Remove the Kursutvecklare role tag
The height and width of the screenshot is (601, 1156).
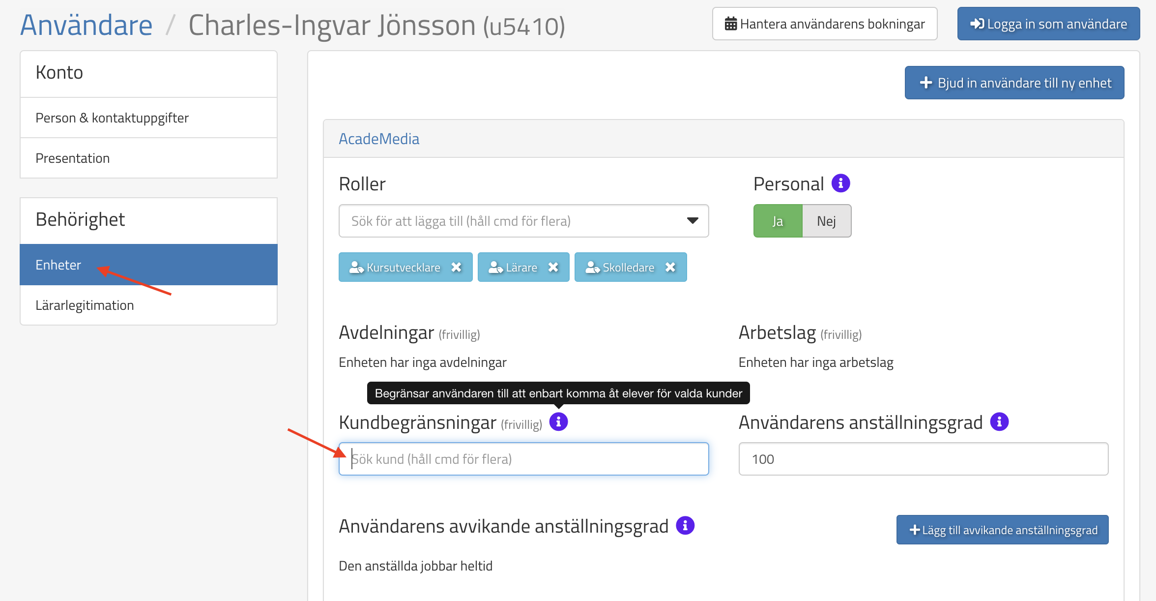point(457,267)
